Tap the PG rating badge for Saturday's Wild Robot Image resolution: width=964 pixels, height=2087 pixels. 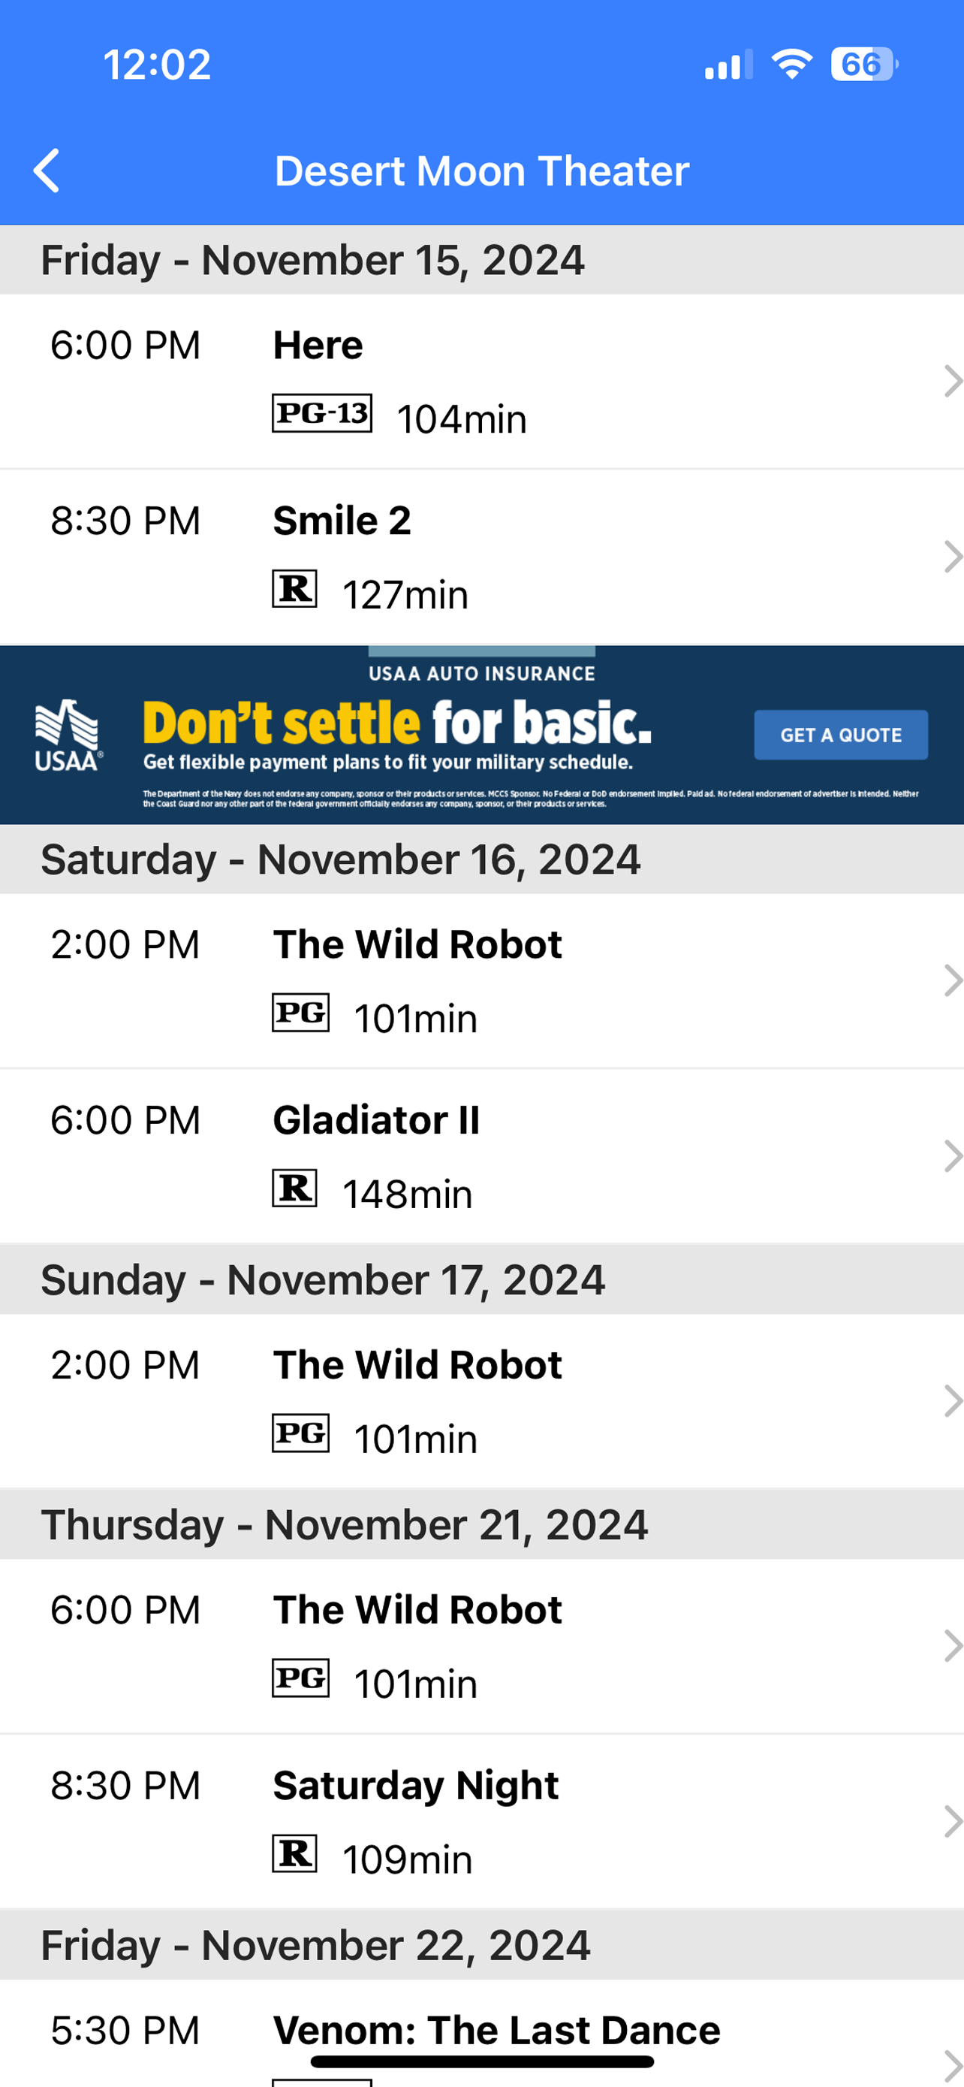click(300, 1013)
